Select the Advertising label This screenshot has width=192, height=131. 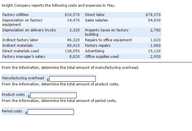[x=95, y=51]
